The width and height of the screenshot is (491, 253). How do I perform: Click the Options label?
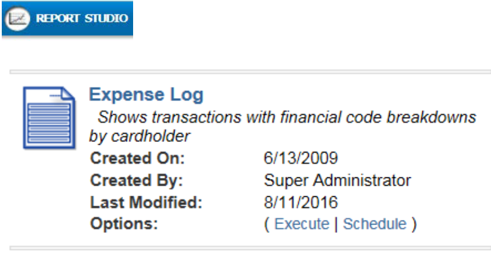click(124, 225)
